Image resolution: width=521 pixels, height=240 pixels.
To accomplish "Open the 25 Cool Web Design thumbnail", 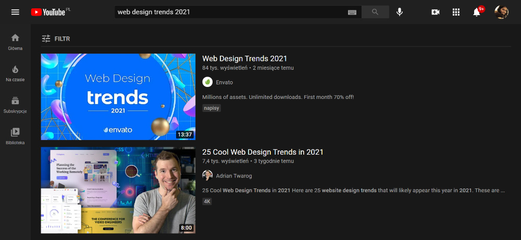I will coord(118,190).
